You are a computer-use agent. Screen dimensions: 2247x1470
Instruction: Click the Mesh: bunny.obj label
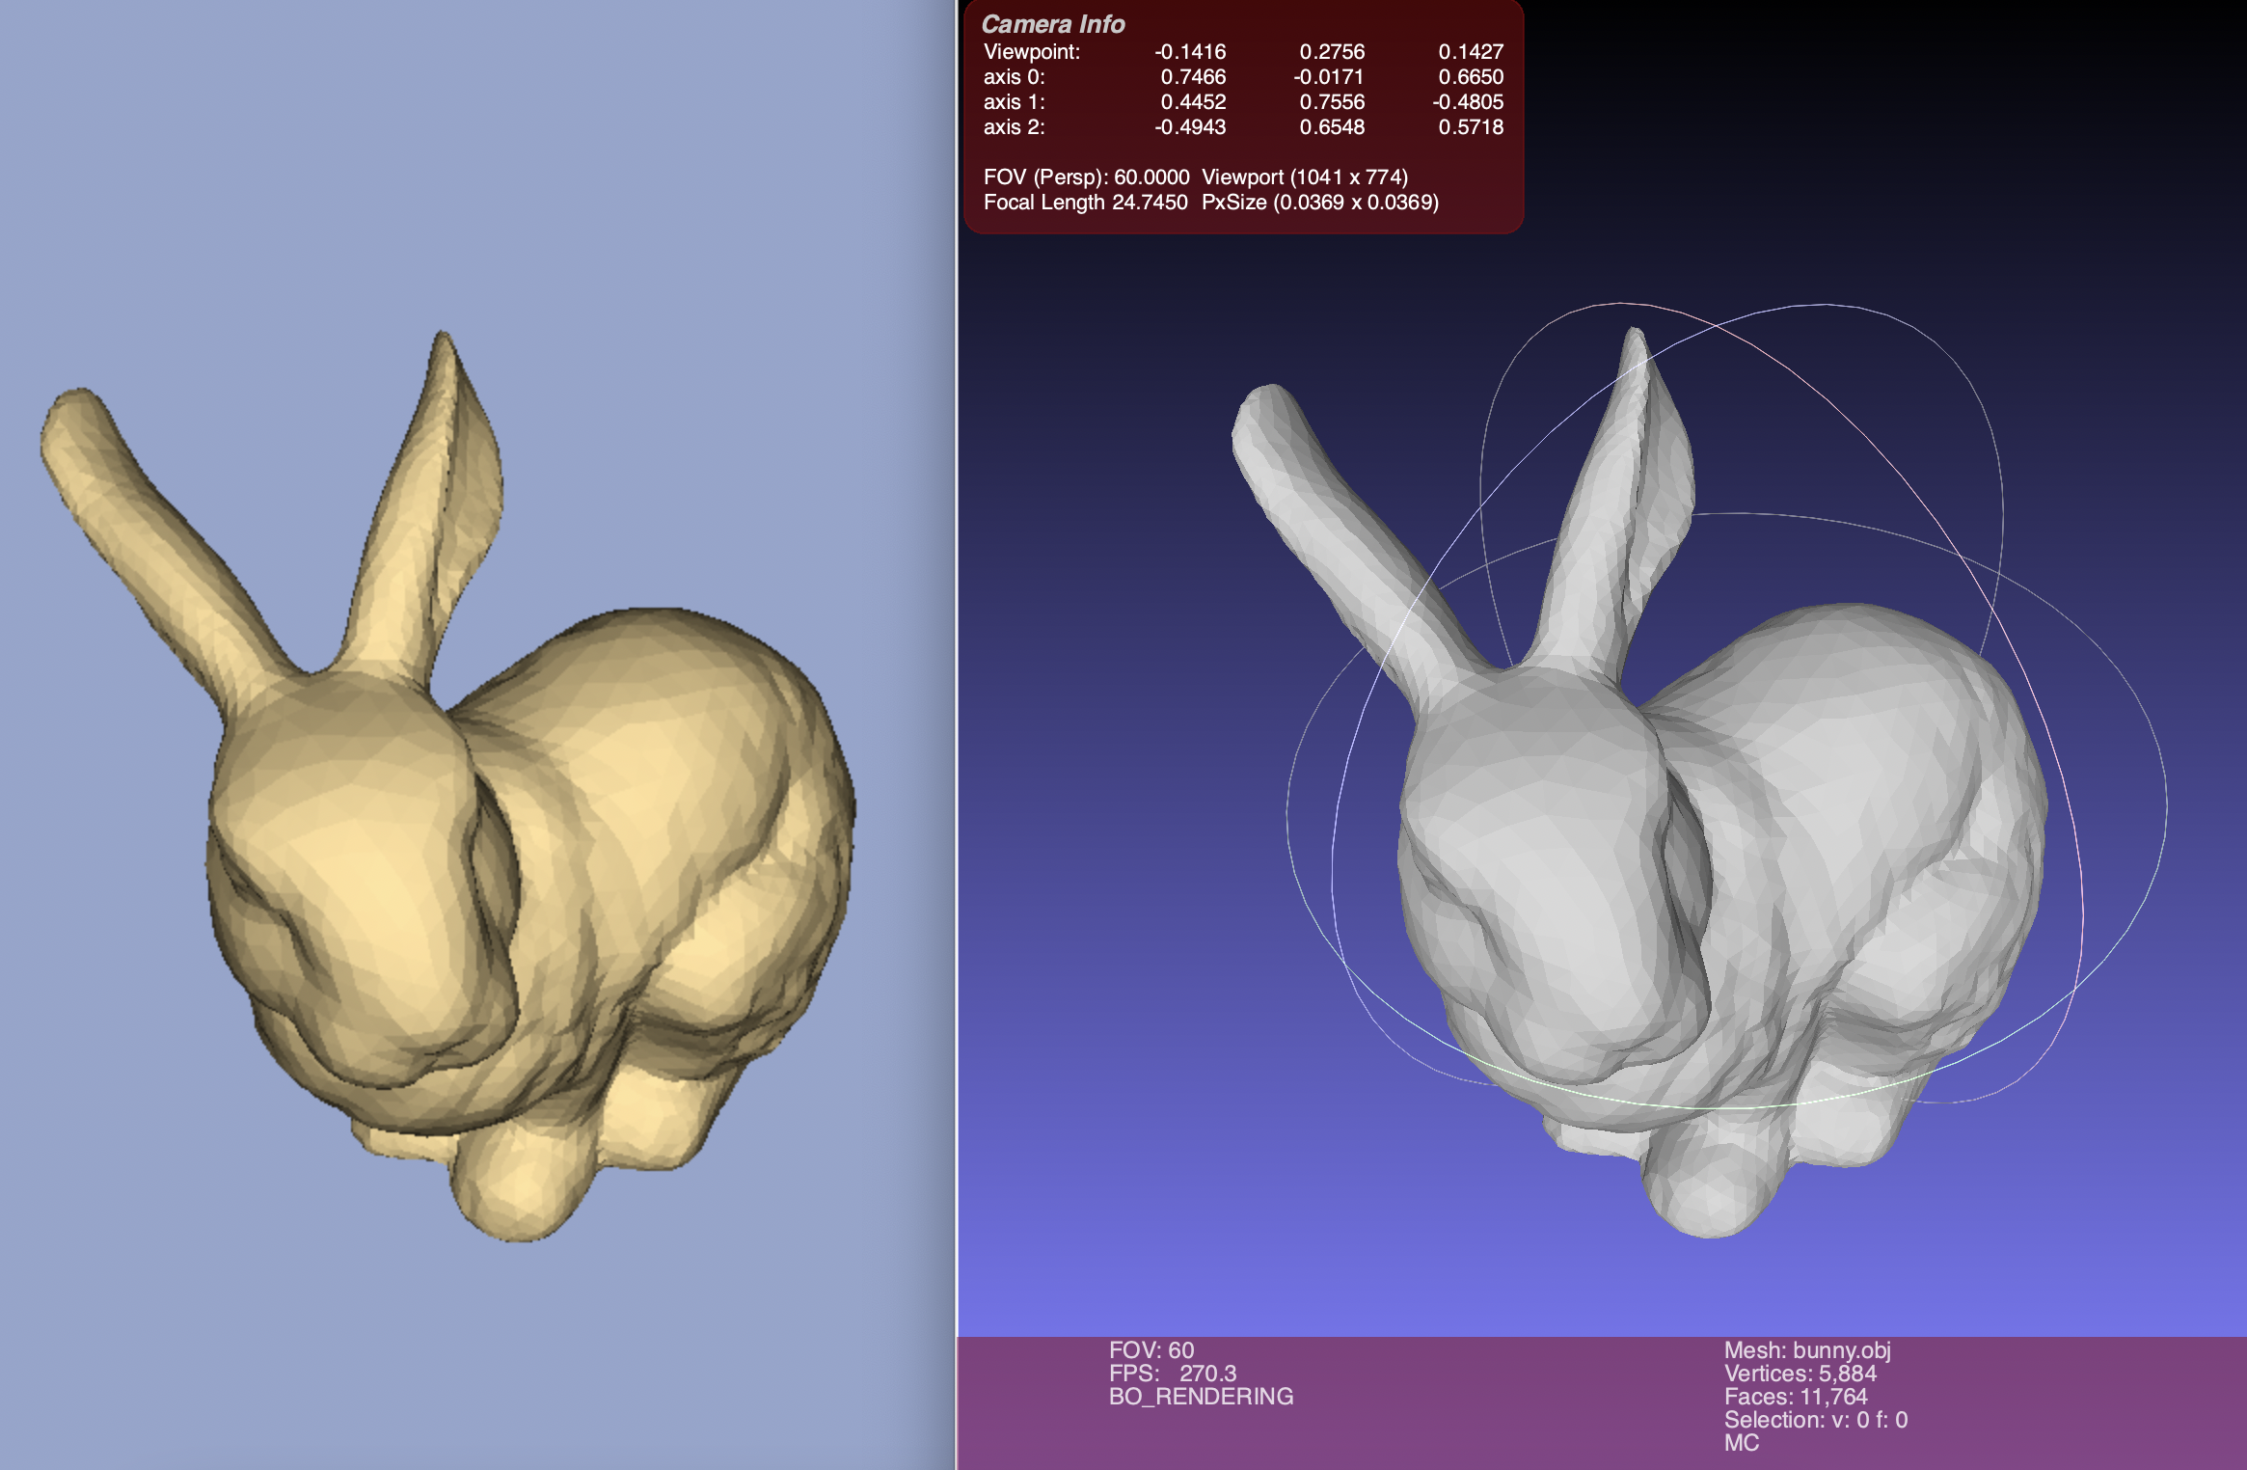pos(1806,1350)
